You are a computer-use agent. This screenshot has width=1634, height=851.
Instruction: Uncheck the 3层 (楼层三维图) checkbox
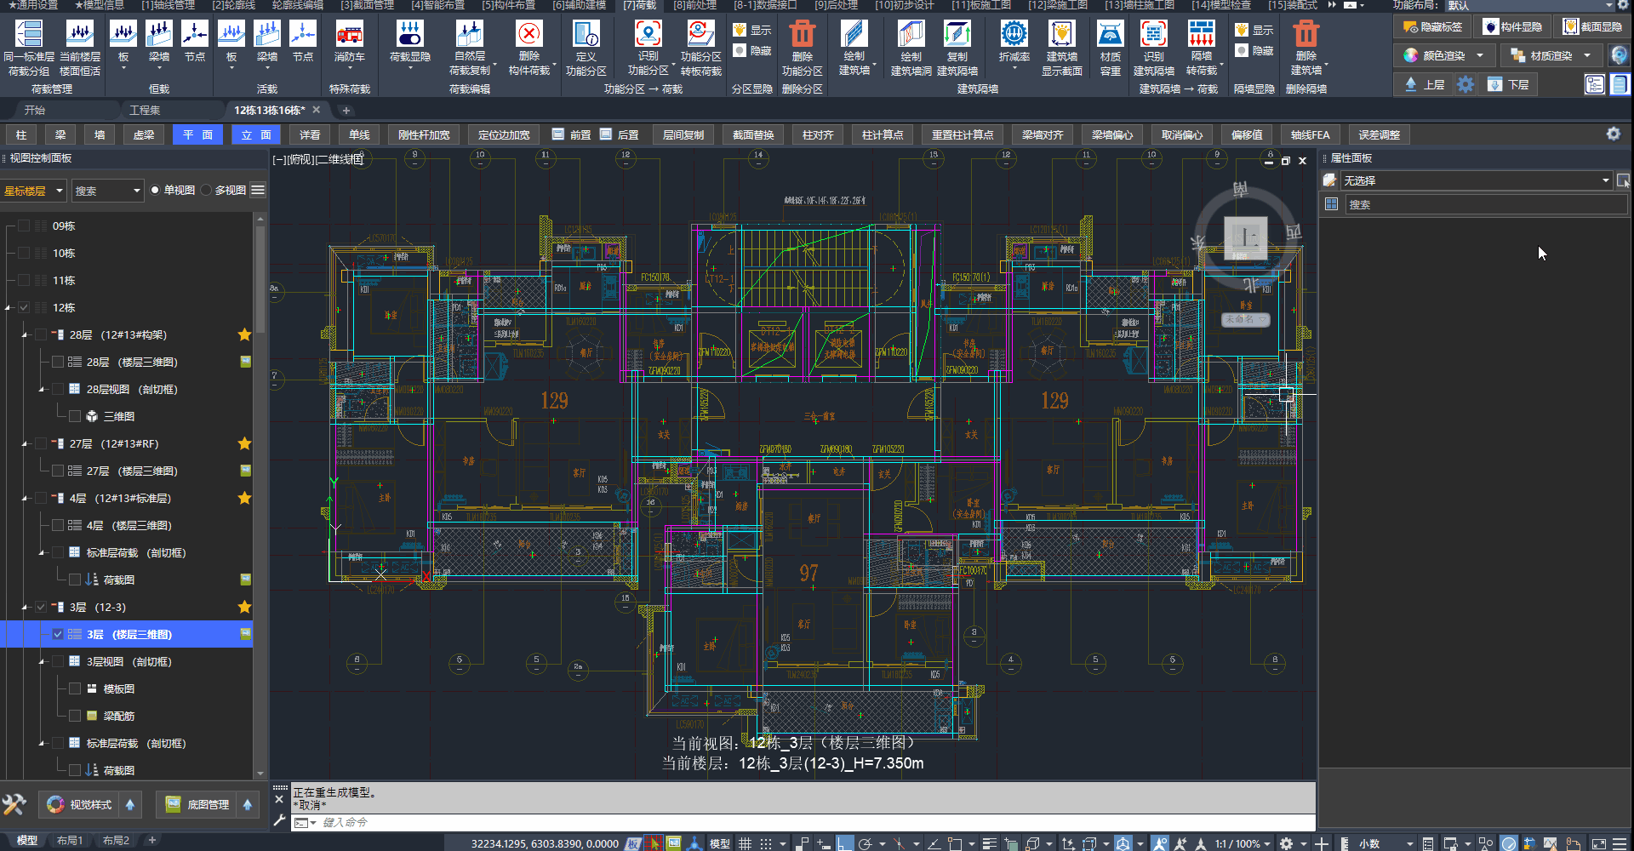click(x=58, y=634)
